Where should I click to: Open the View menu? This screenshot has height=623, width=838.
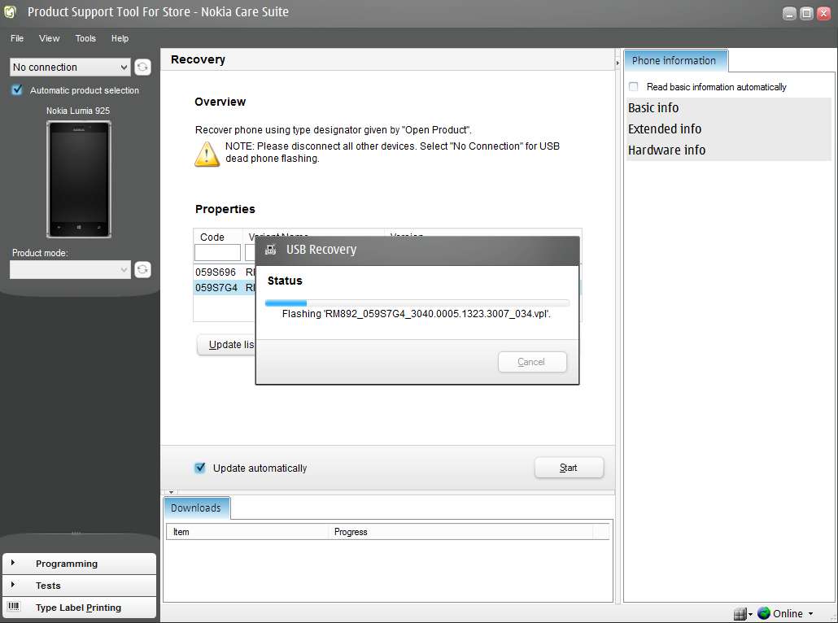[x=49, y=38]
